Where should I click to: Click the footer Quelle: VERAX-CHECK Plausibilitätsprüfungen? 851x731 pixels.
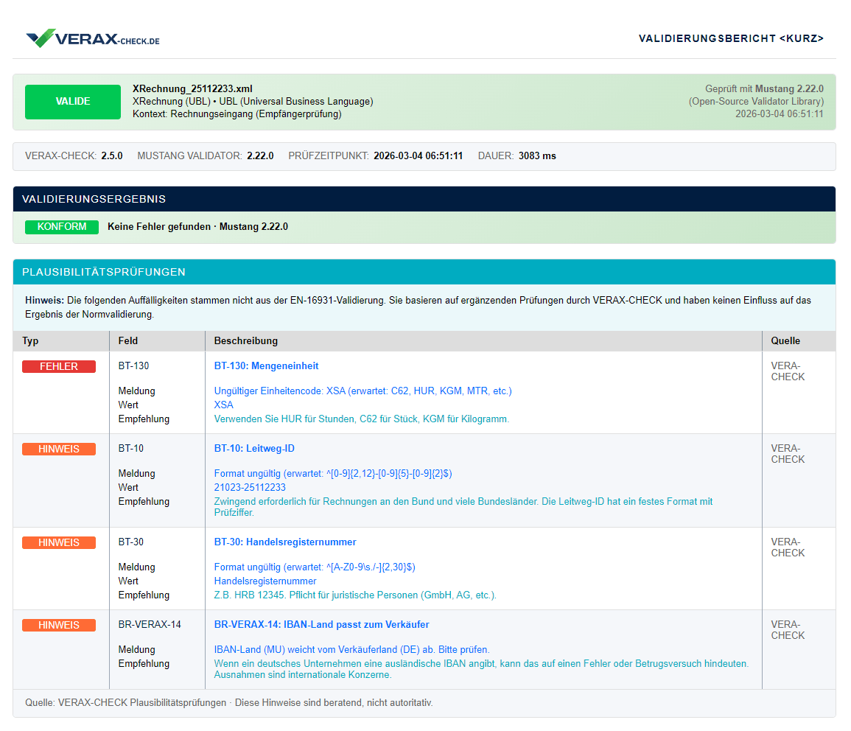pyautogui.click(x=228, y=702)
